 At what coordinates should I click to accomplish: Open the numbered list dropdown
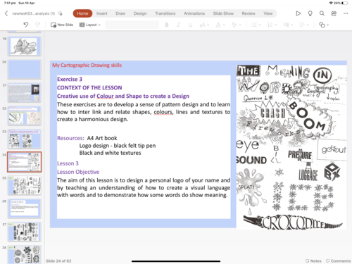tap(272, 25)
